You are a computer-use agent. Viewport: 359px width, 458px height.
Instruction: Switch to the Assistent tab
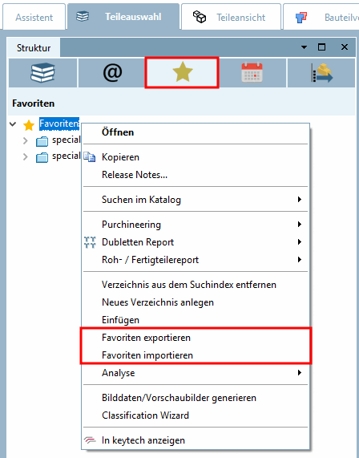pyautogui.click(x=34, y=17)
